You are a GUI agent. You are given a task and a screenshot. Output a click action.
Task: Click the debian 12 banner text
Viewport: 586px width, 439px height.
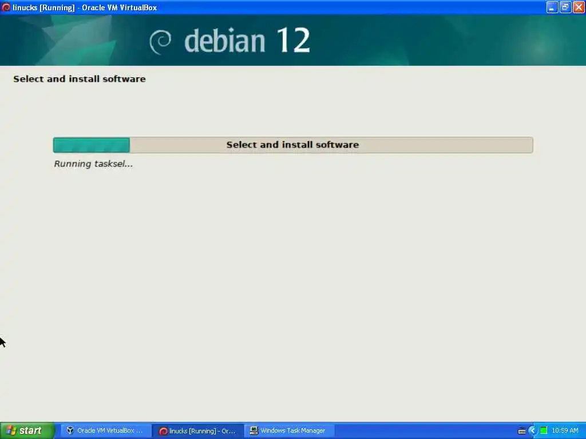coord(247,41)
